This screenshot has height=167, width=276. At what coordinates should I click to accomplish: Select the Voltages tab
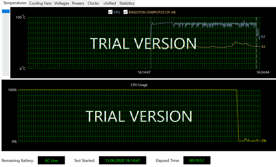[62, 3]
